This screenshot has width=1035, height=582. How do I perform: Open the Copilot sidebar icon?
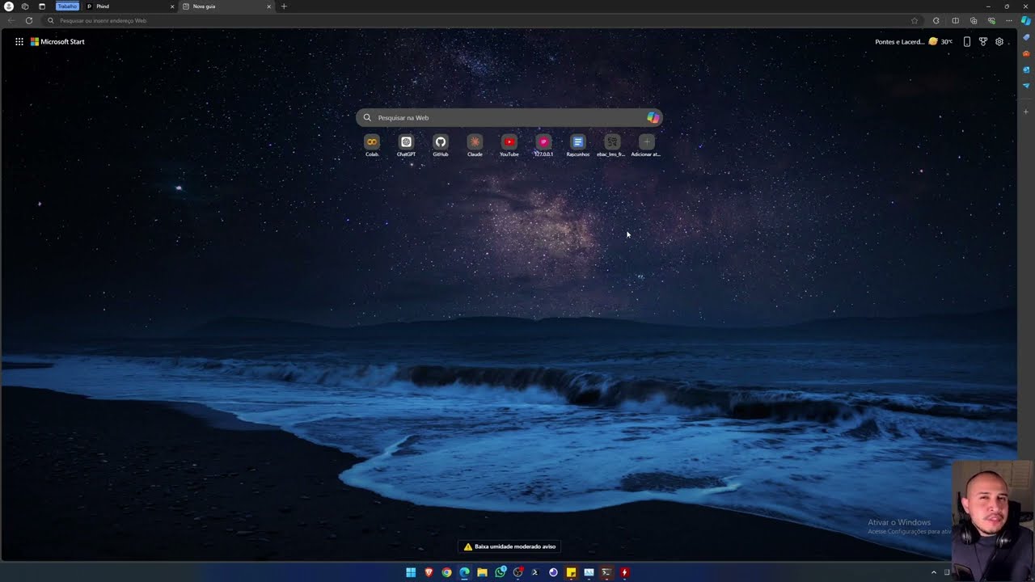tap(1026, 20)
